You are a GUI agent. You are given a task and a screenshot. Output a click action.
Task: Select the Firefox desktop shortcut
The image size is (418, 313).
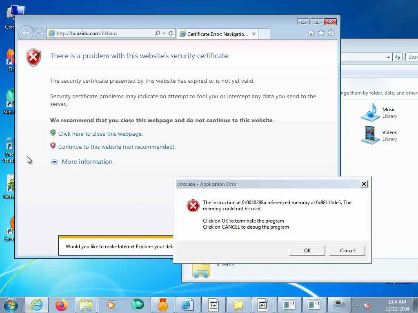pyautogui.click(x=10, y=60)
